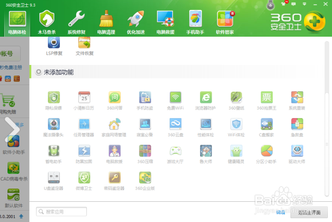Add the 健康精灵 tool

236,154
